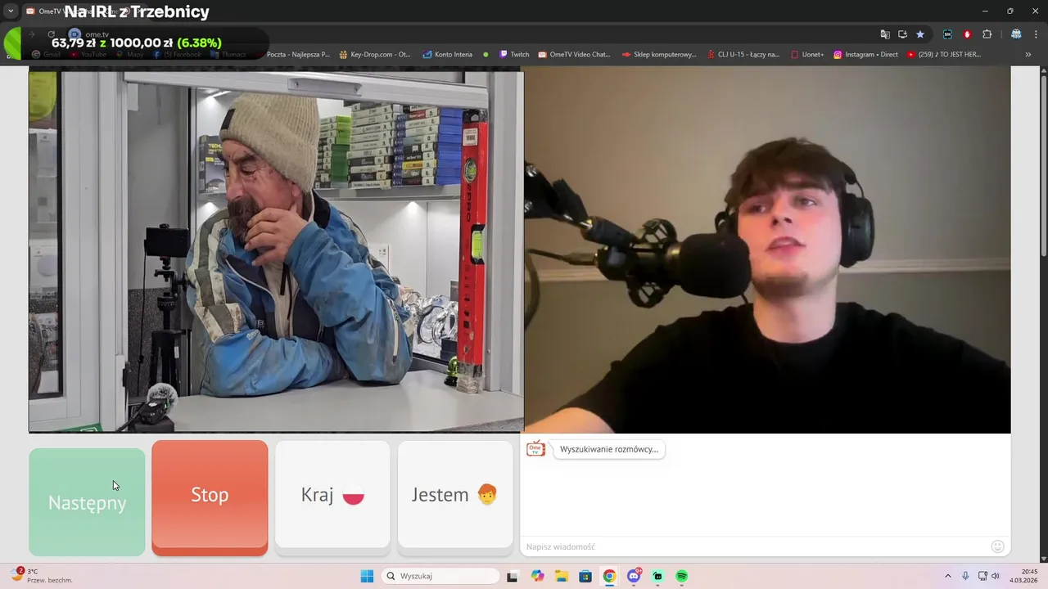Click the bookmark star icon
The image size is (1048, 589).
(920, 34)
